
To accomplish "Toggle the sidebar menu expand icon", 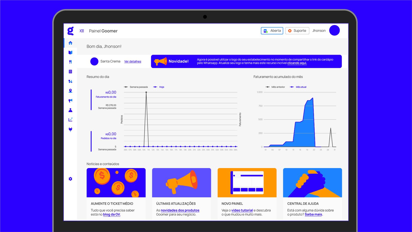I will pos(82,31).
